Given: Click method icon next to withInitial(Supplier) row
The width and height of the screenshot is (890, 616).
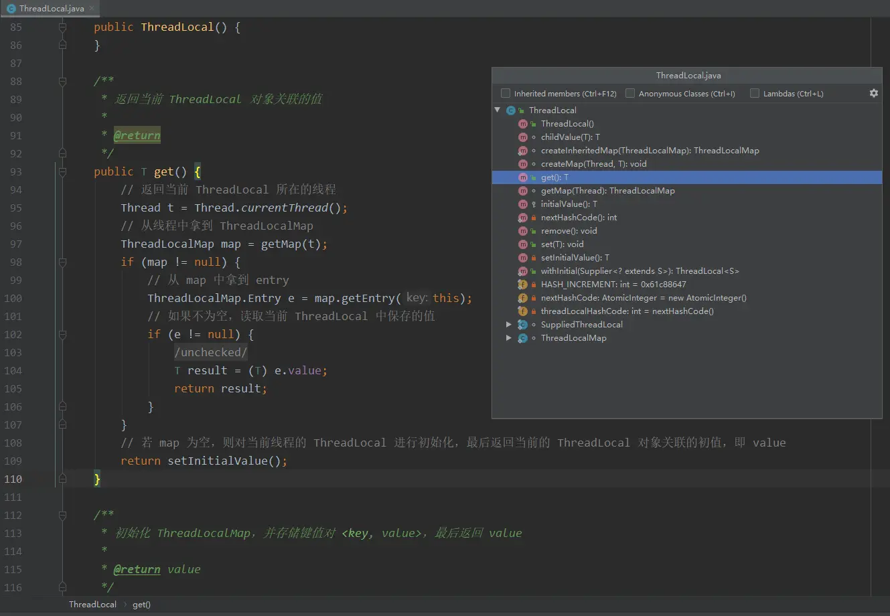Looking at the screenshot, I should pos(523,271).
